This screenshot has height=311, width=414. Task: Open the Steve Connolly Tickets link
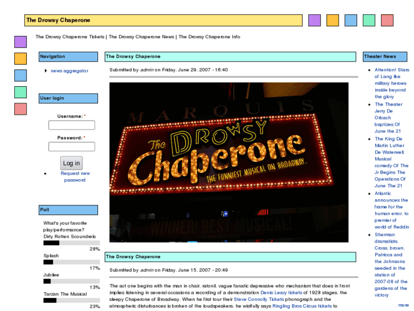click(259, 299)
